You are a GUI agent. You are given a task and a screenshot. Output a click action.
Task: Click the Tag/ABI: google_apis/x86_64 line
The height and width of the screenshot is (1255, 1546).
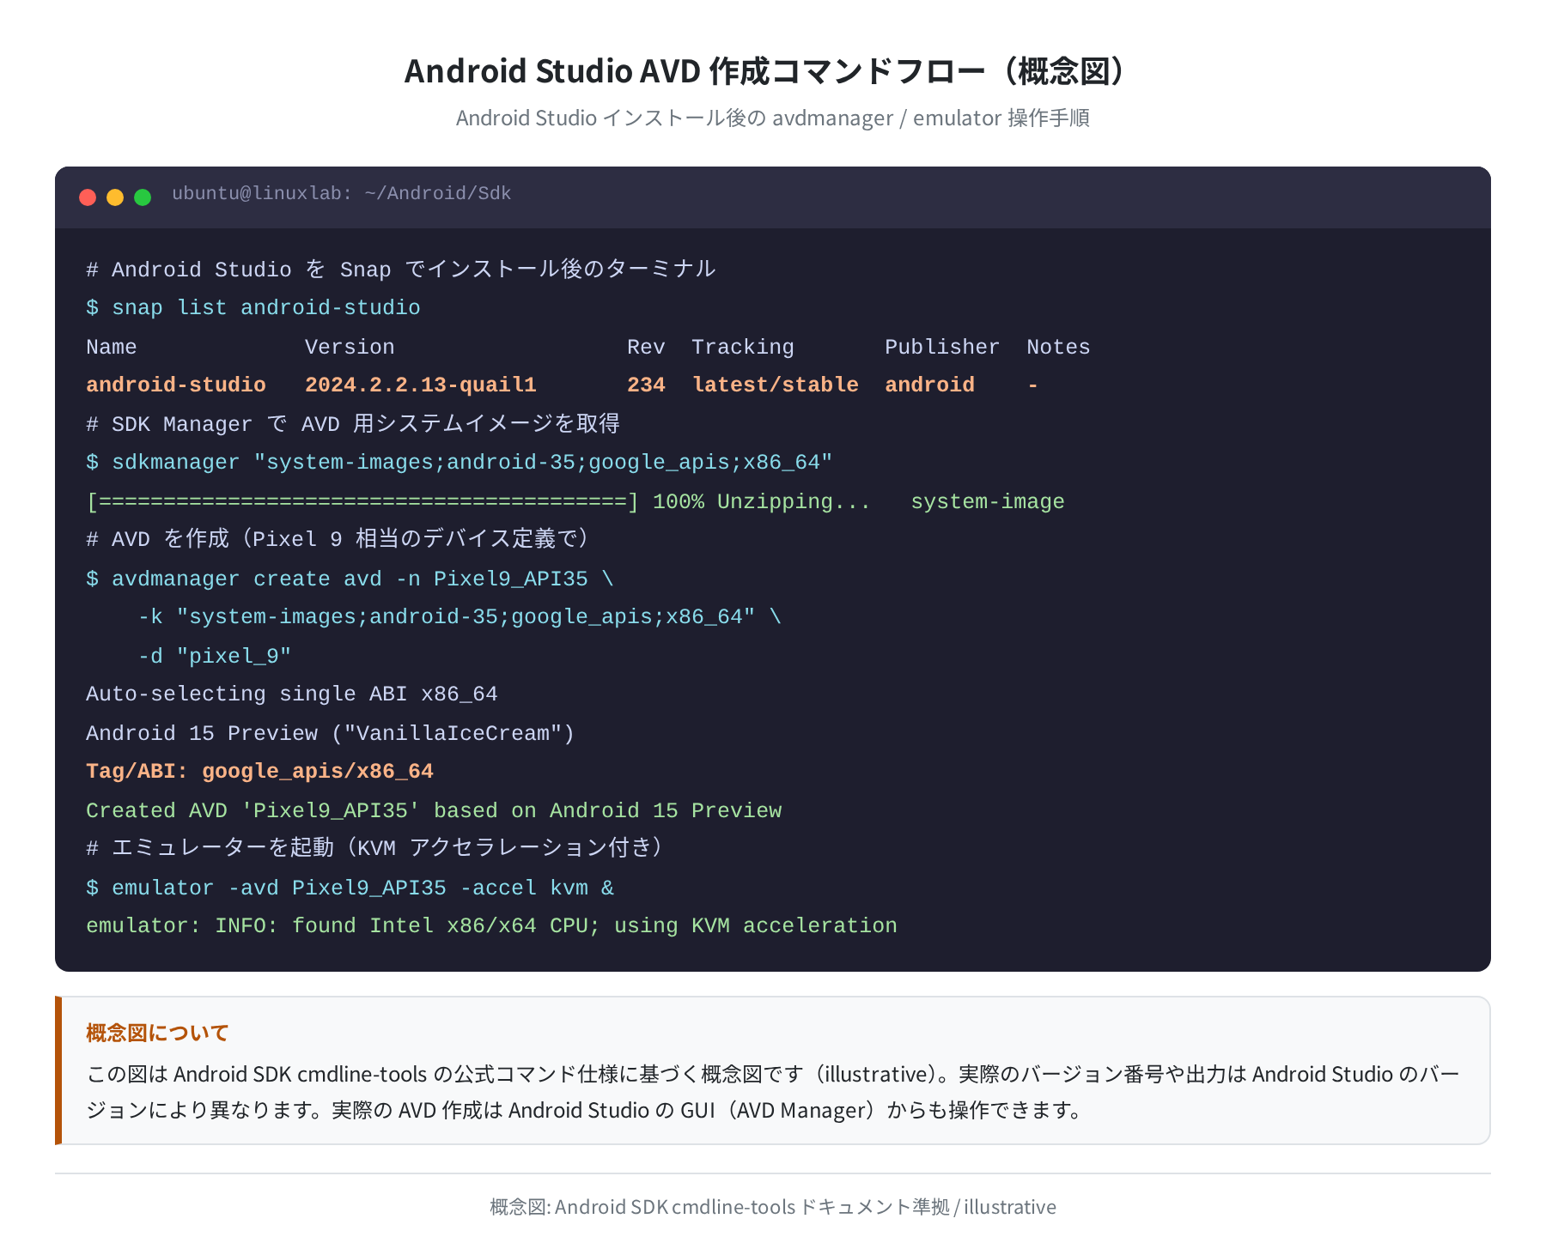click(259, 771)
